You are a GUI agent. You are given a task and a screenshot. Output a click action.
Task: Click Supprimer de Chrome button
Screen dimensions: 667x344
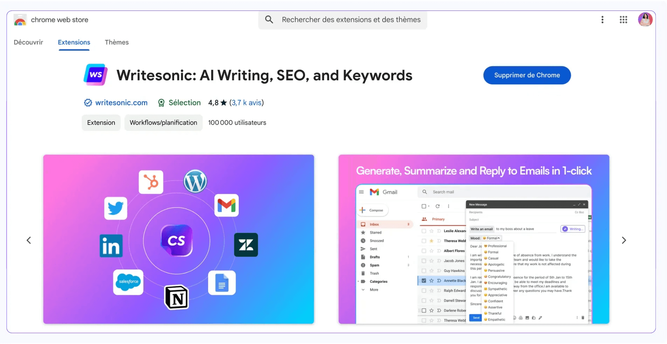pyautogui.click(x=527, y=75)
